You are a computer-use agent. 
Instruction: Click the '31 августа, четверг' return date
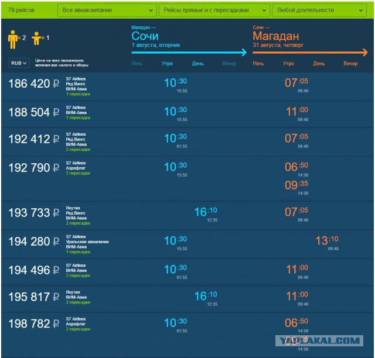pos(278,45)
